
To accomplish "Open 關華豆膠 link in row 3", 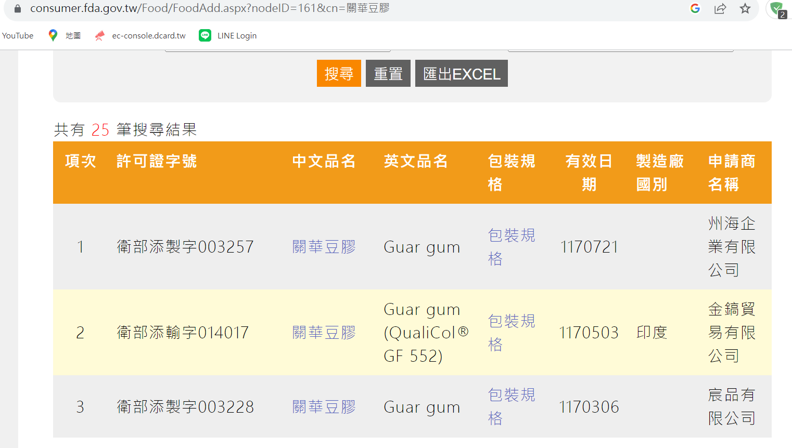I will 324,407.
